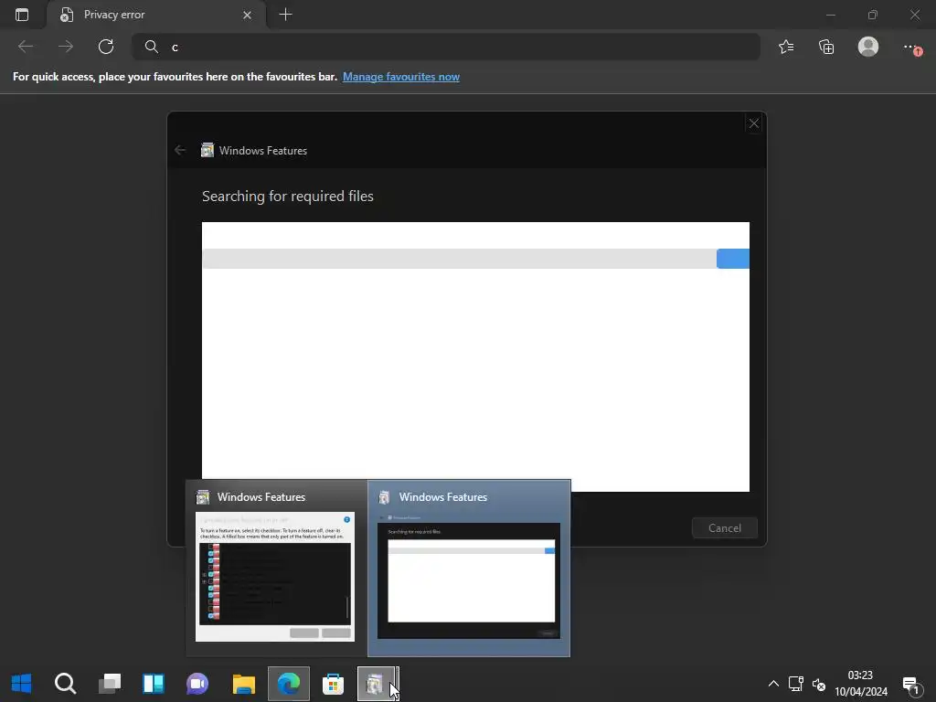Open Edge Settings and more menu
This screenshot has height=702, width=936.
coord(911,47)
